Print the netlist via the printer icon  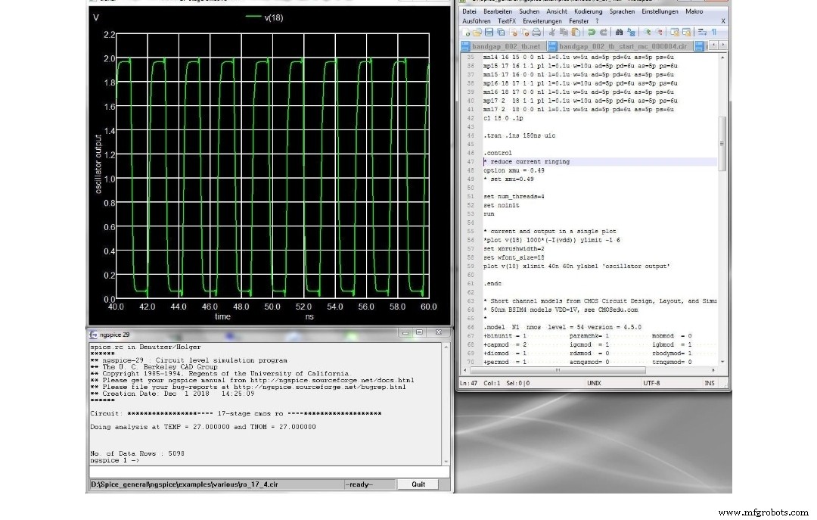pos(536,33)
